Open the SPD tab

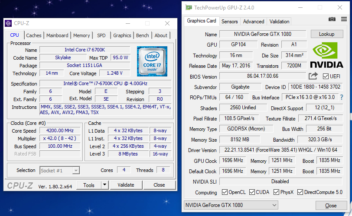tap(101, 35)
